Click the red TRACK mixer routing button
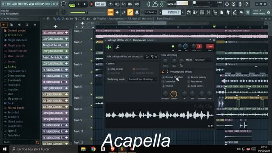Image resolution: width=272 pixels, height=153 pixels. [x=210, y=46]
